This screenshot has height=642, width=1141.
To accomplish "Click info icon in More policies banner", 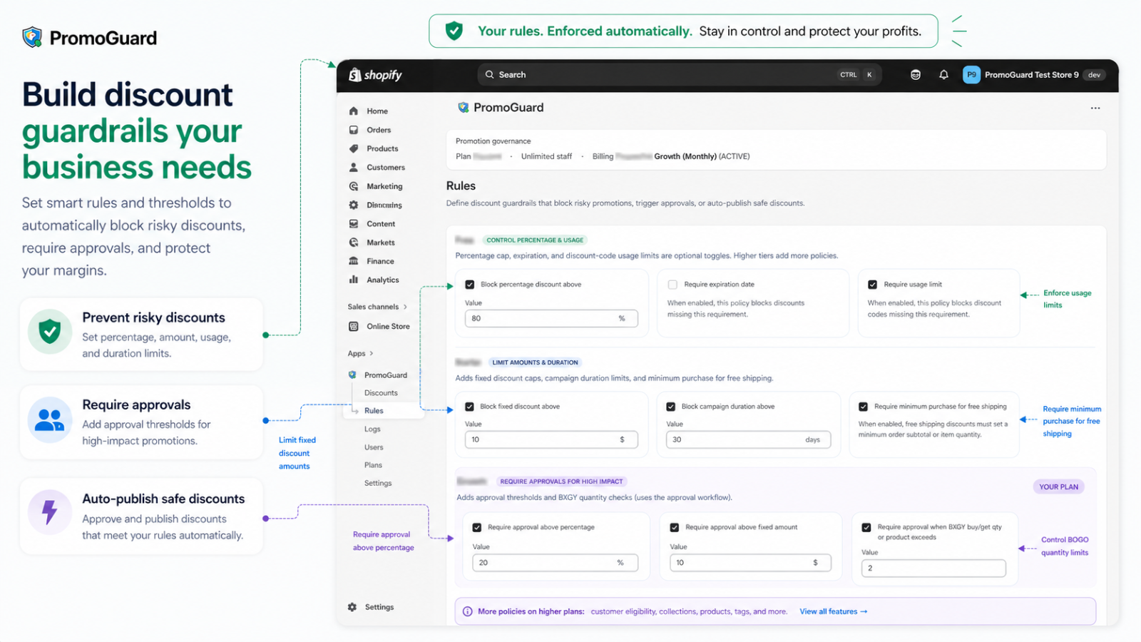I will point(468,611).
